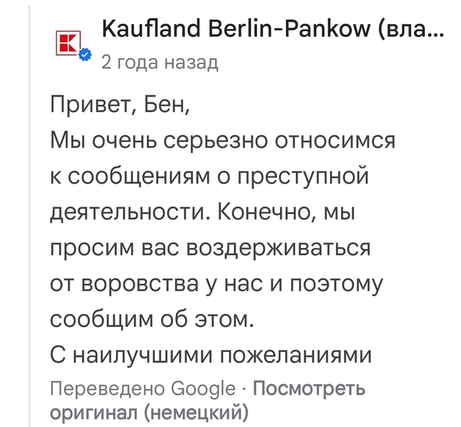The image size is (461, 427).
Task: Click the line "к сообщениям о преступной"
Action: 207,176
